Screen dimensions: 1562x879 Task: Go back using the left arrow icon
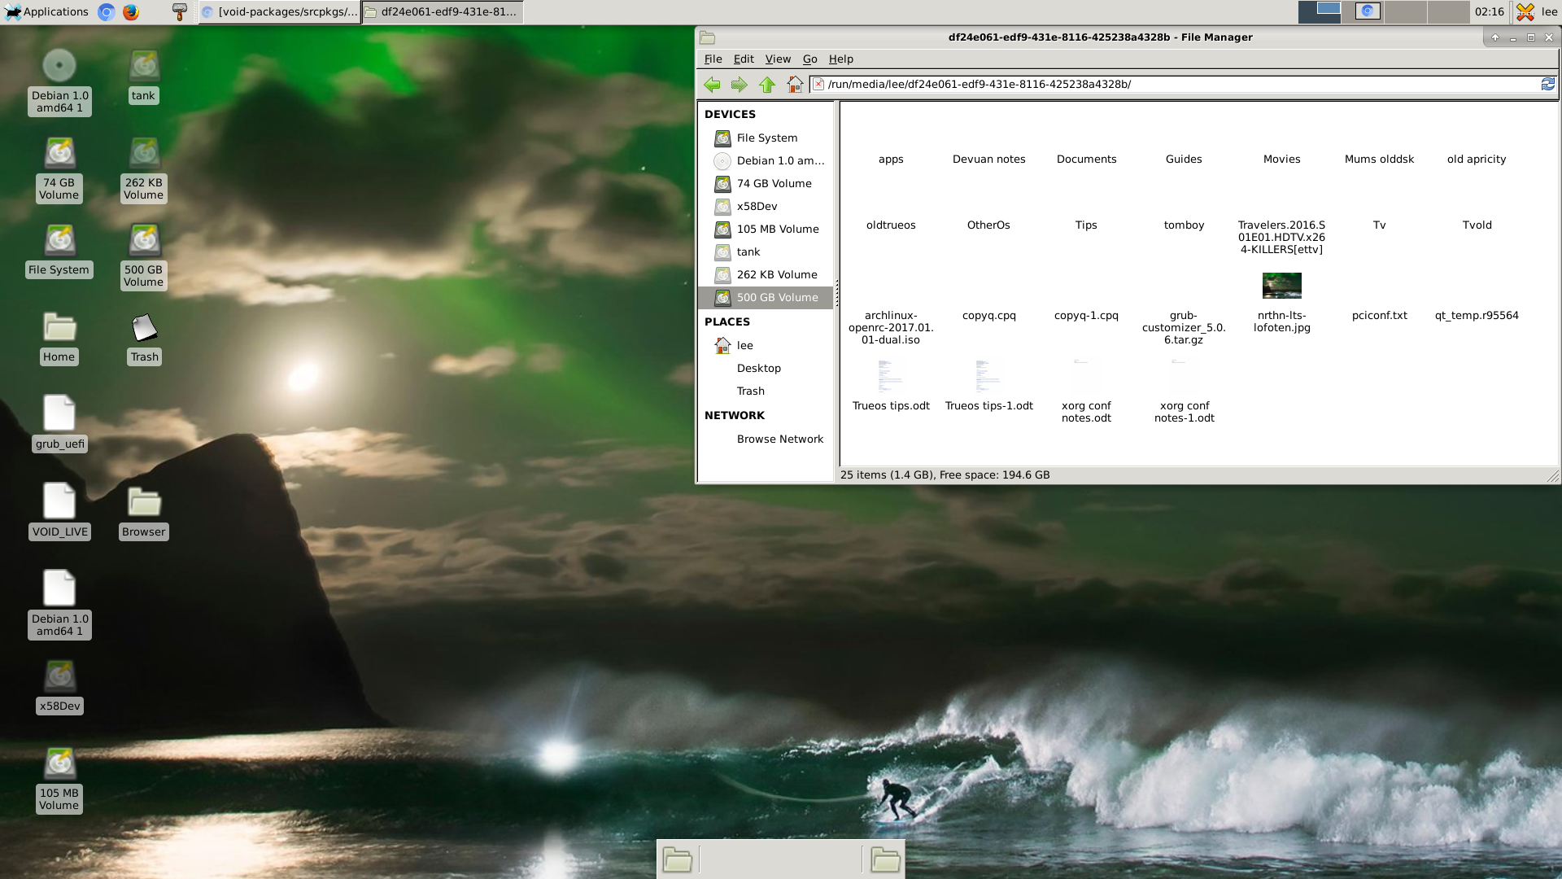712,85
